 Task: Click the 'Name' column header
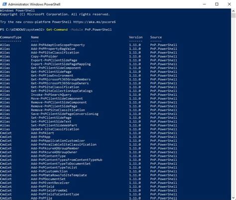pyautogui.click(x=35, y=37)
